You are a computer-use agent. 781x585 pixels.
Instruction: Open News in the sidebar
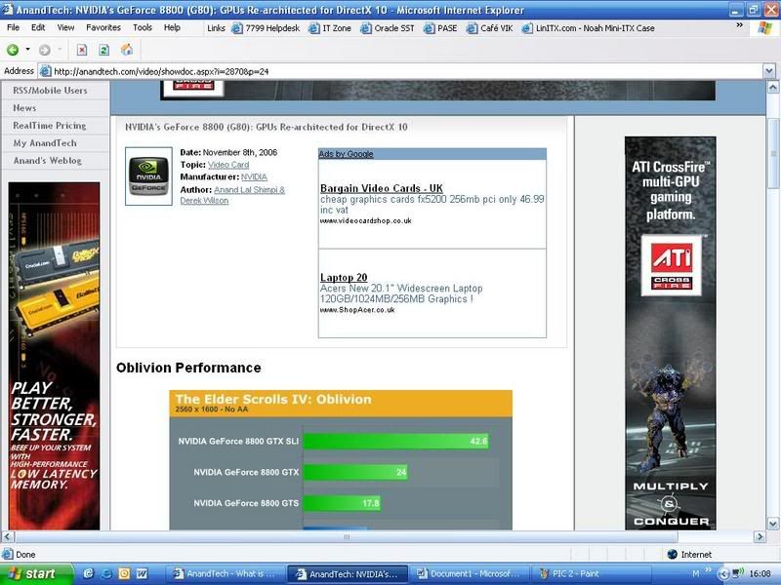click(24, 108)
